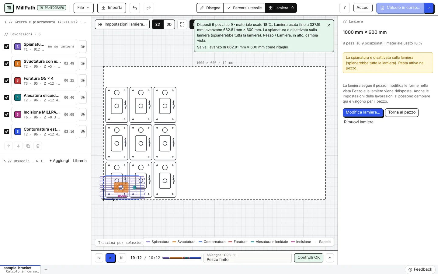Open the help question mark button
This screenshot has width=438, height=274.
pyautogui.click(x=344, y=8)
